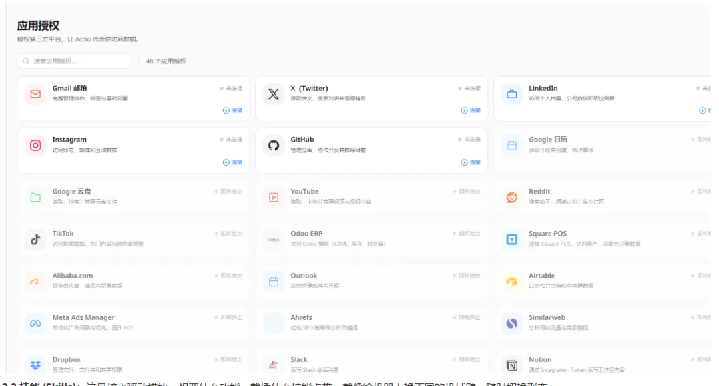Screen dimensions: 719x386
Task: Click the Dropbox logo icon
Action: pos(35,365)
